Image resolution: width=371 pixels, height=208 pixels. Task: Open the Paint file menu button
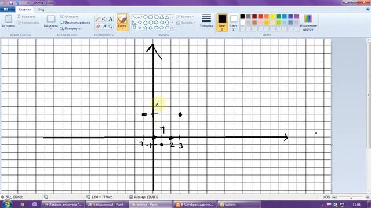tap(8, 9)
